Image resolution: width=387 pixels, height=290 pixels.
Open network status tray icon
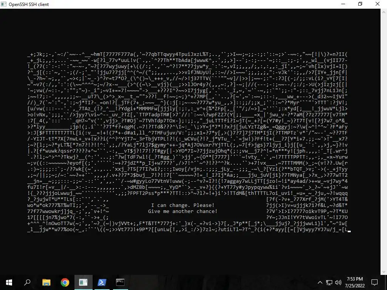[329, 282]
